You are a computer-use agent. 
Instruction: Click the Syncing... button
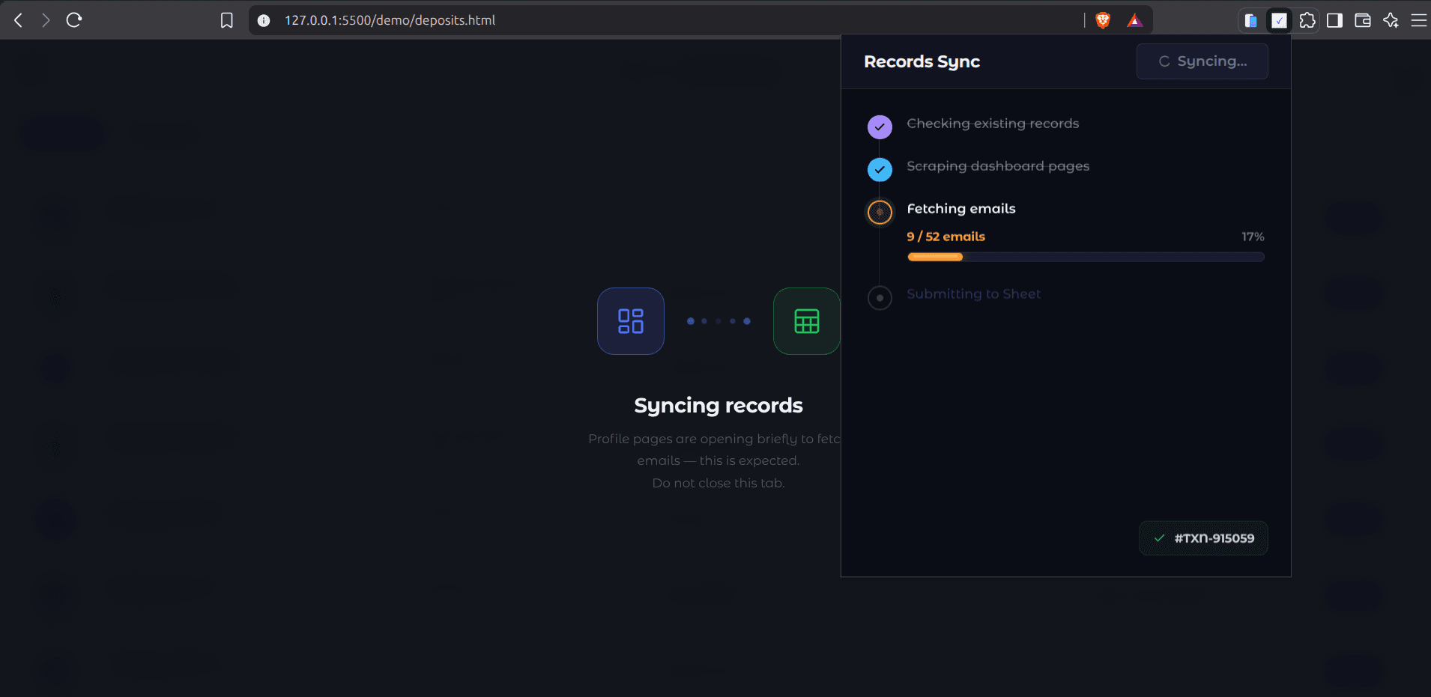pyautogui.click(x=1202, y=61)
